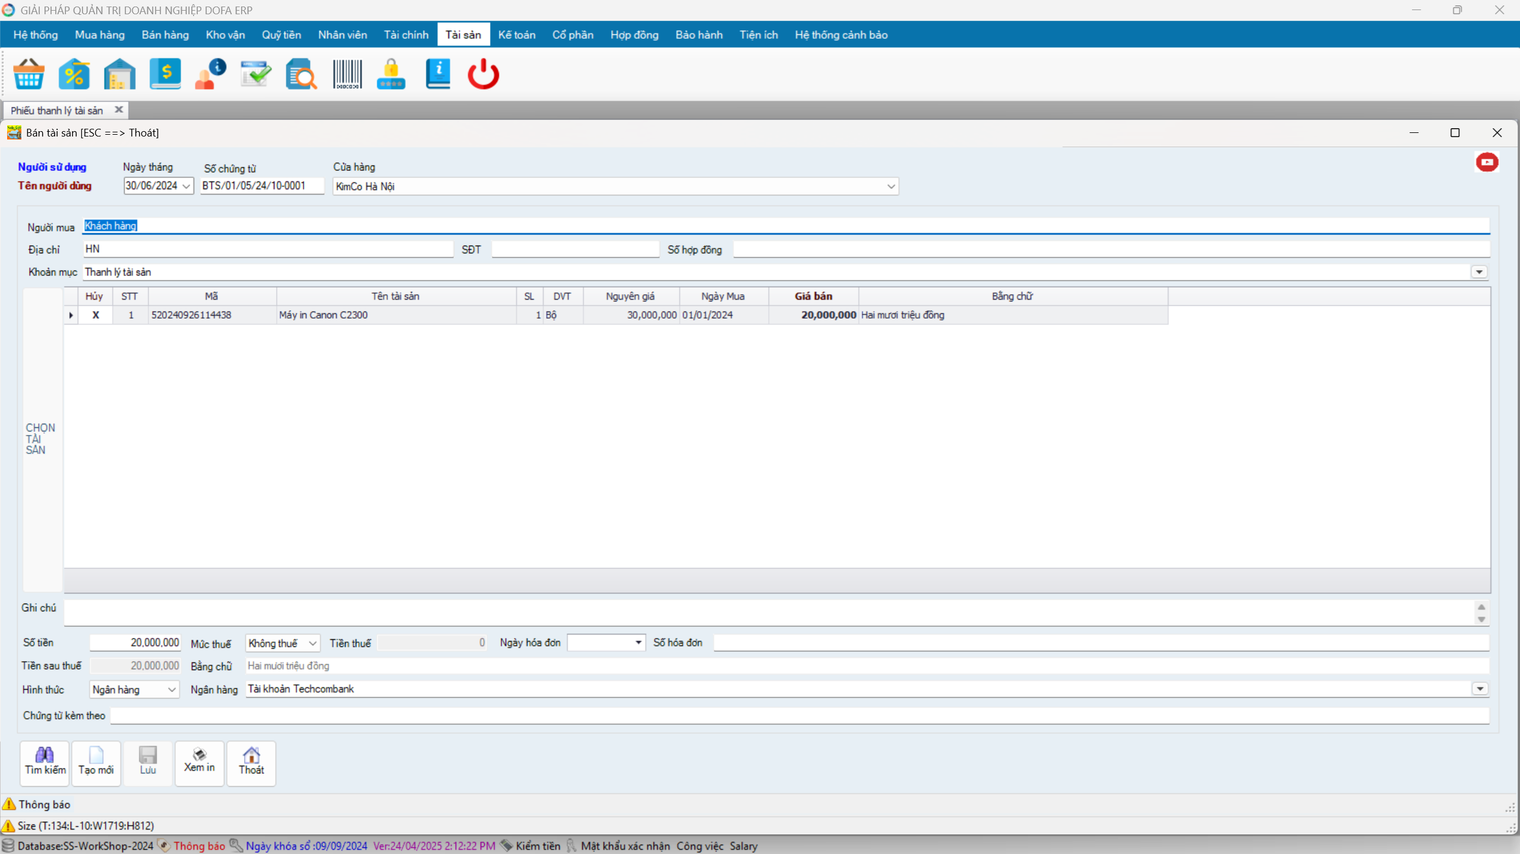Click Mật khẩu xác nhận in status bar
Image resolution: width=1520 pixels, height=854 pixels.
[x=625, y=846]
